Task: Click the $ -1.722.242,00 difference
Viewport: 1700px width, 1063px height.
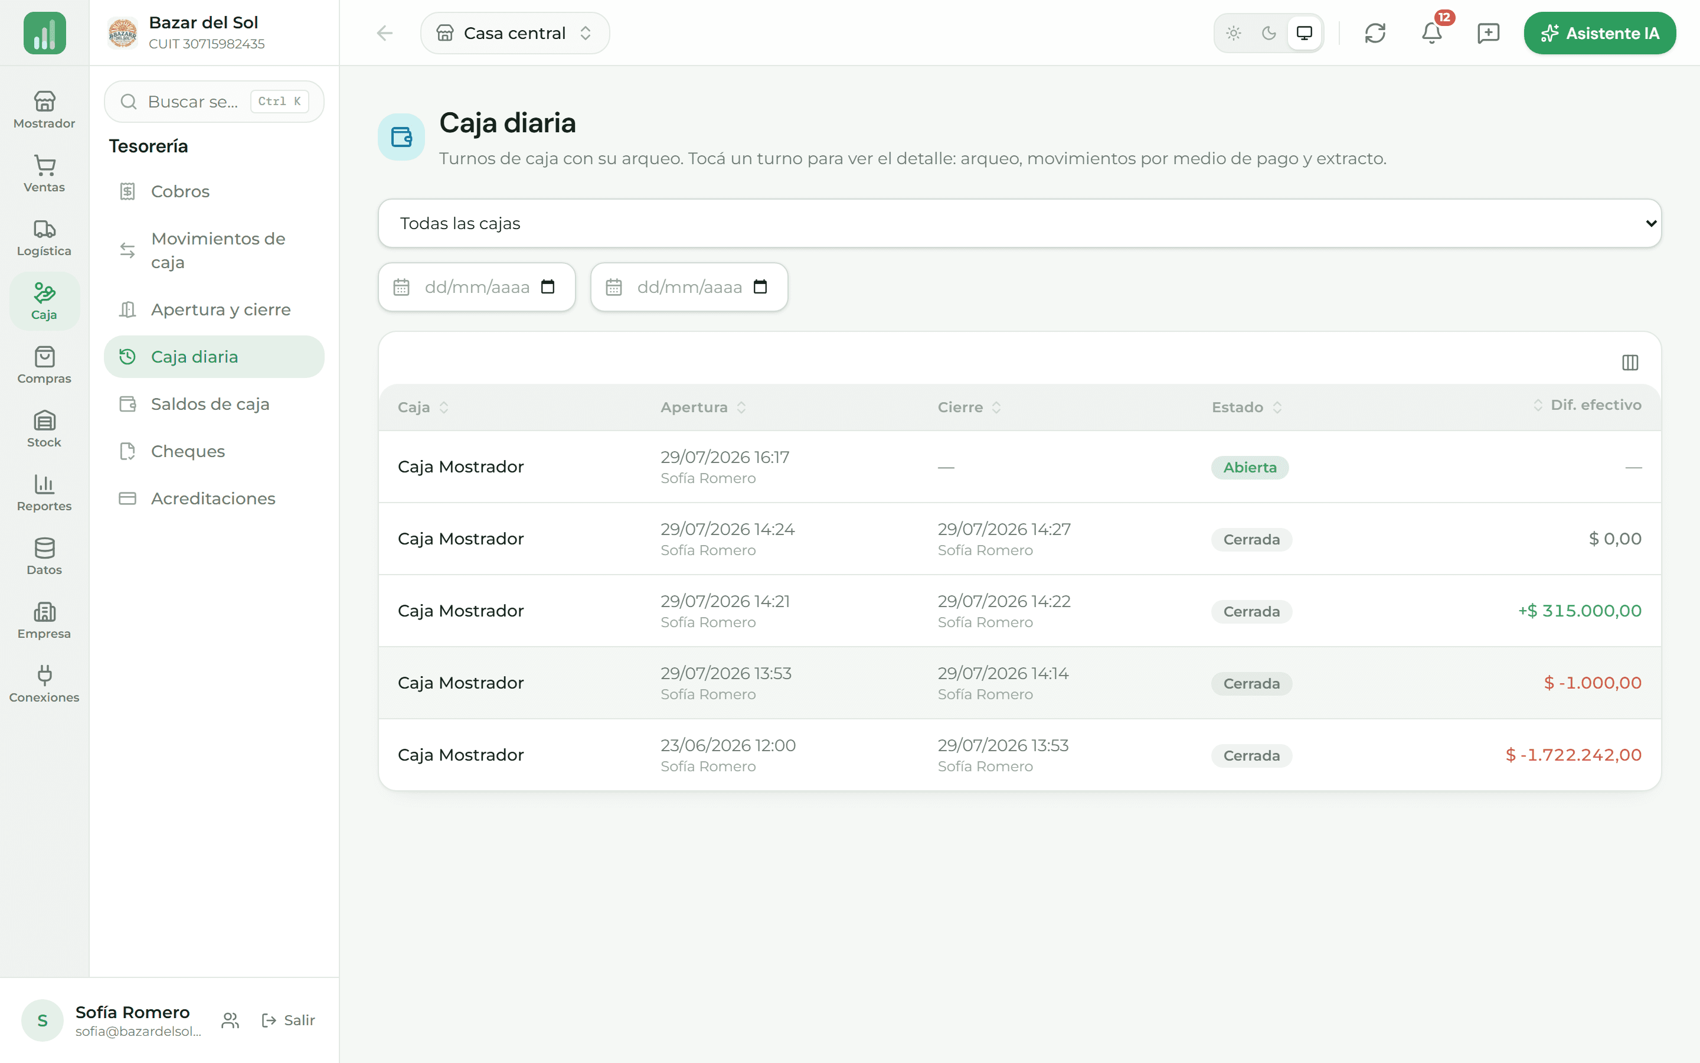Action: pyautogui.click(x=1573, y=754)
